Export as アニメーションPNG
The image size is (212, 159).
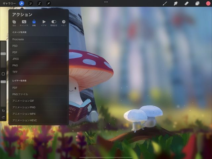(39, 107)
